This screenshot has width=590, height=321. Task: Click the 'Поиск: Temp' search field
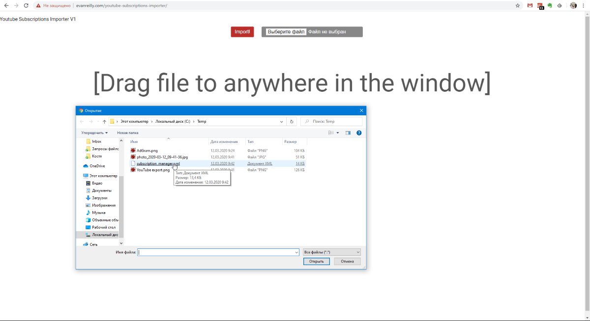click(331, 121)
